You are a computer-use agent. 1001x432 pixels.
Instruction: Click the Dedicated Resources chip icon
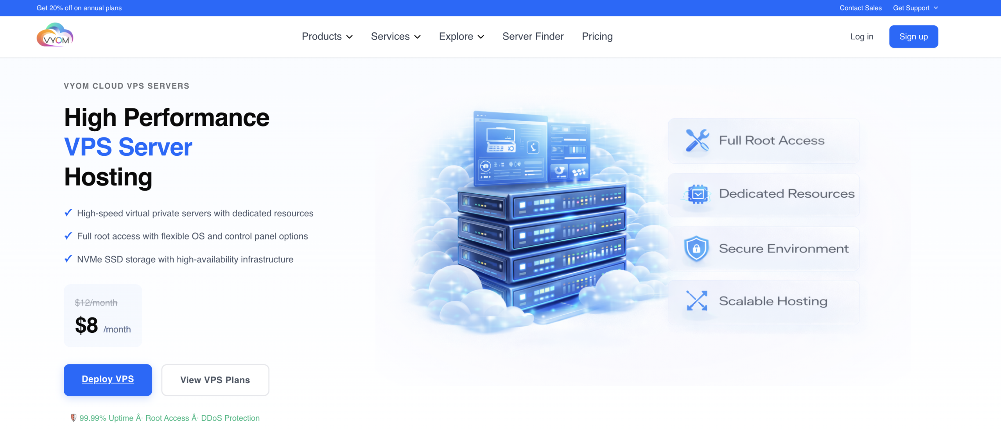coord(698,194)
